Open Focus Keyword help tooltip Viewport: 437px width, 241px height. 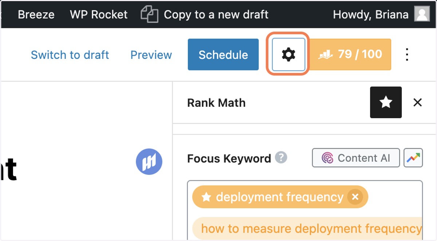281,158
